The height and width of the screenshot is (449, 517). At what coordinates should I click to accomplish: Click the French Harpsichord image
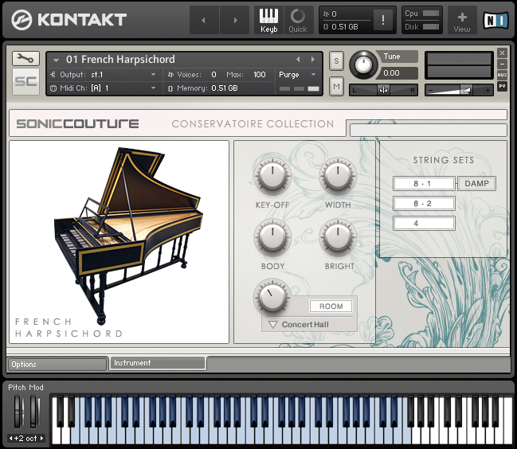click(129, 236)
